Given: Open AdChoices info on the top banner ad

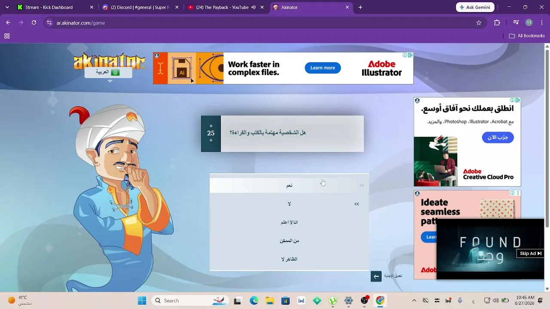Looking at the screenshot, I should click(x=405, y=55).
